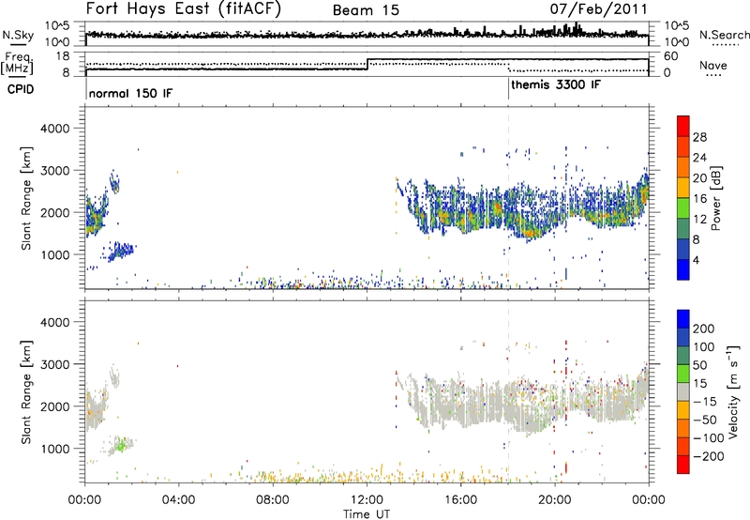
Task: Click the 'themis 3300 IF' CPID text
Action: click(556, 84)
